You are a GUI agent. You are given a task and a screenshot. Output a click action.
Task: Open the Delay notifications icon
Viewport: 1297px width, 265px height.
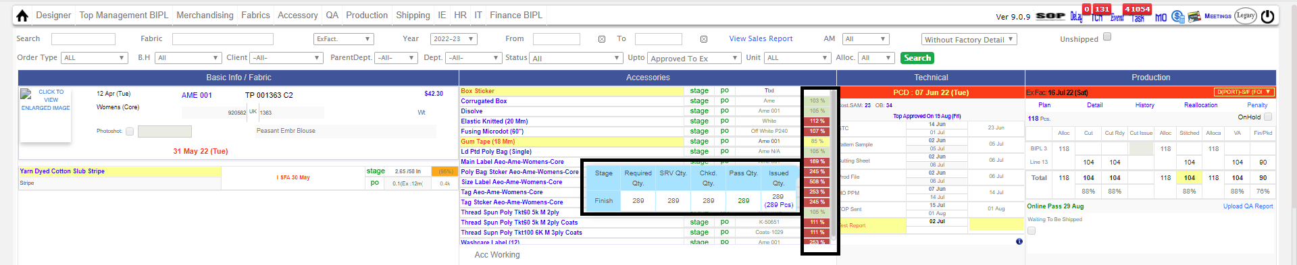pyautogui.click(x=1076, y=17)
